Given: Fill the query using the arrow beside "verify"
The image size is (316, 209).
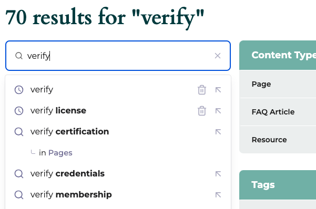Looking at the screenshot, I should 218,90.
